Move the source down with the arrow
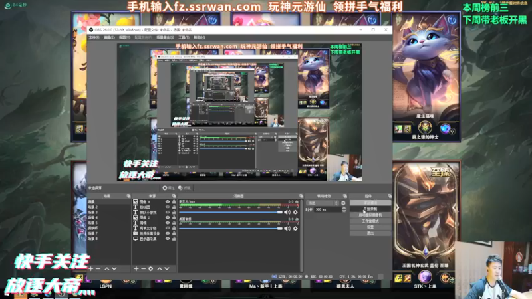 point(167,269)
